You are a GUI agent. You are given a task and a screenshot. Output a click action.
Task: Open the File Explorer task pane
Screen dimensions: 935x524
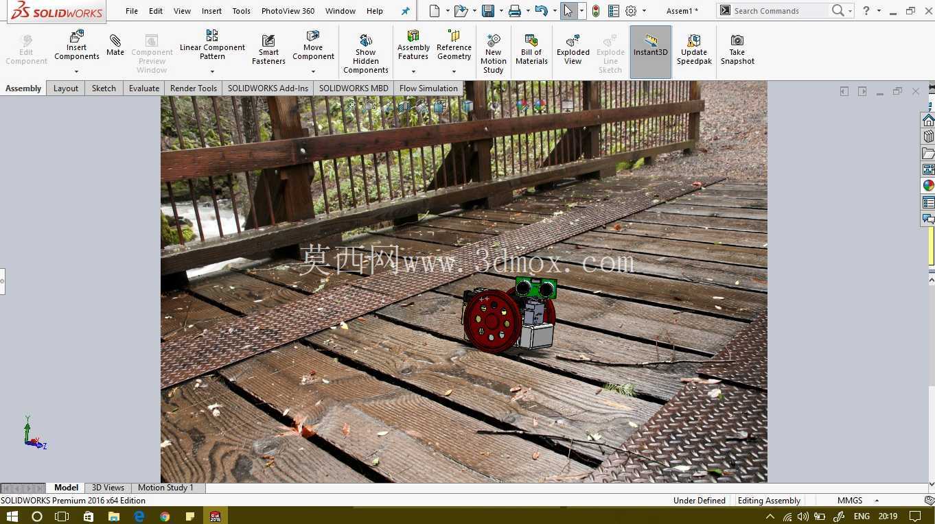tap(928, 153)
